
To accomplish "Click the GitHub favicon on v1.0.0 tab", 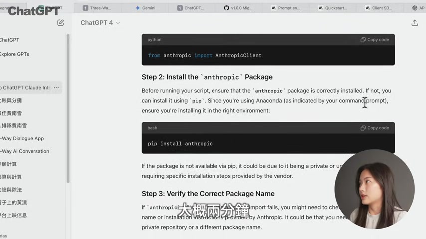I will (x=226, y=8).
